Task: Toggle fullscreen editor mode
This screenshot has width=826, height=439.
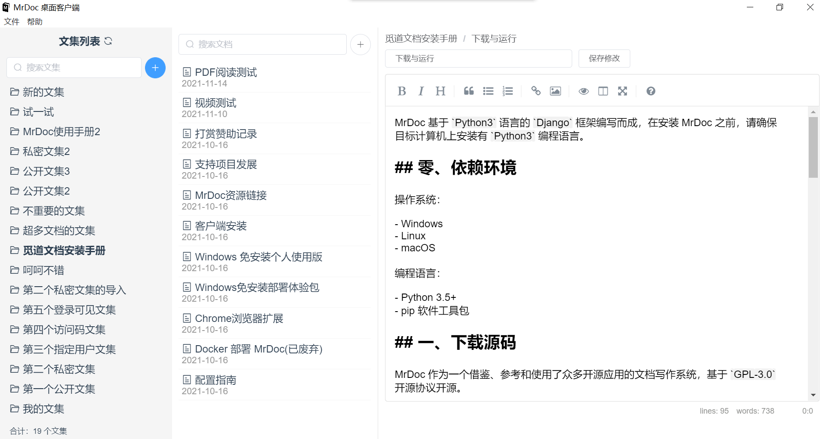Action: coord(623,91)
